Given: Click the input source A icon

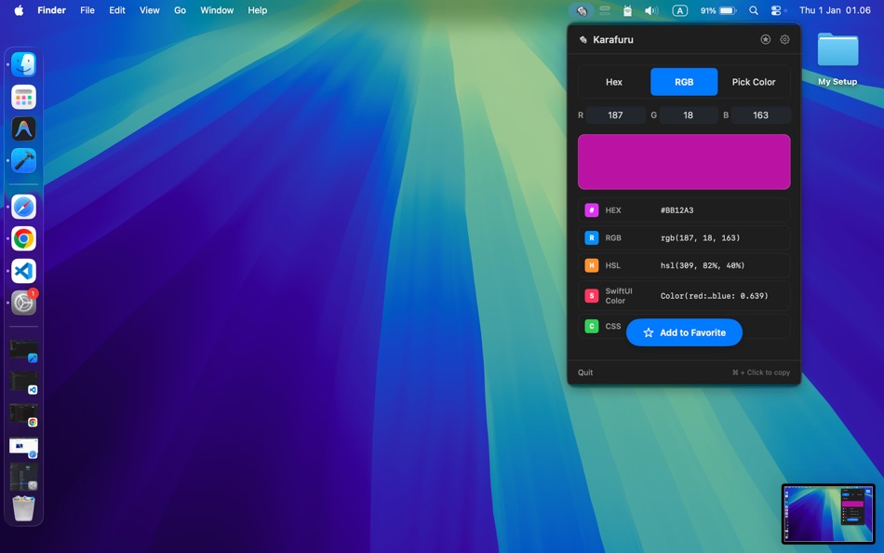Looking at the screenshot, I should pos(680,10).
